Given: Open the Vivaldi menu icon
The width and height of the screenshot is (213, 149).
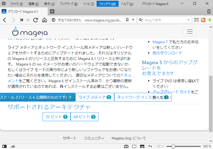Looking at the screenshot, I should 4,3.
